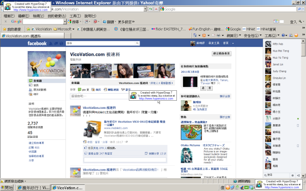
Task: Click the chat sidebar settings gear icon
Action: click(x=293, y=175)
